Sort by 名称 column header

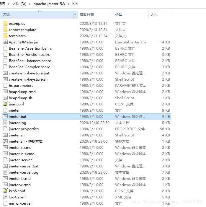[37, 14]
